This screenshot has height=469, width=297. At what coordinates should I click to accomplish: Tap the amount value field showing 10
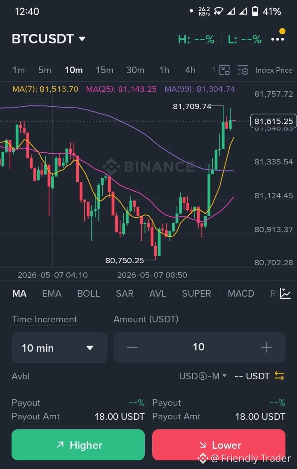click(x=199, y=347)
